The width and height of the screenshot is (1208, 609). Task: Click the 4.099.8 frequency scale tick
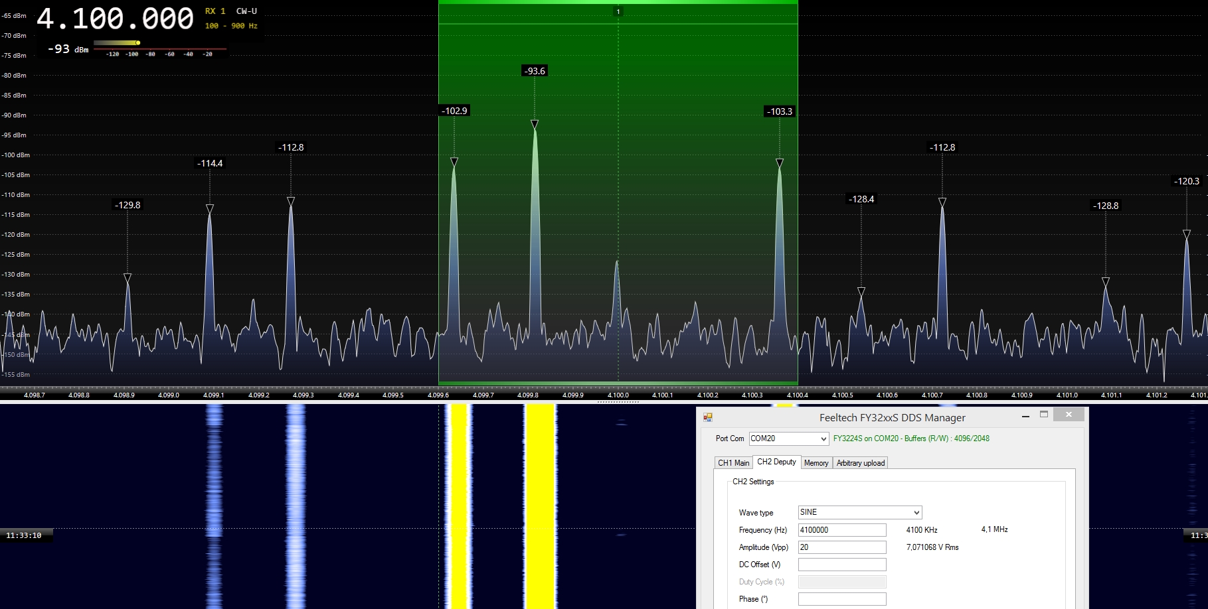click(x=528, y=395)
